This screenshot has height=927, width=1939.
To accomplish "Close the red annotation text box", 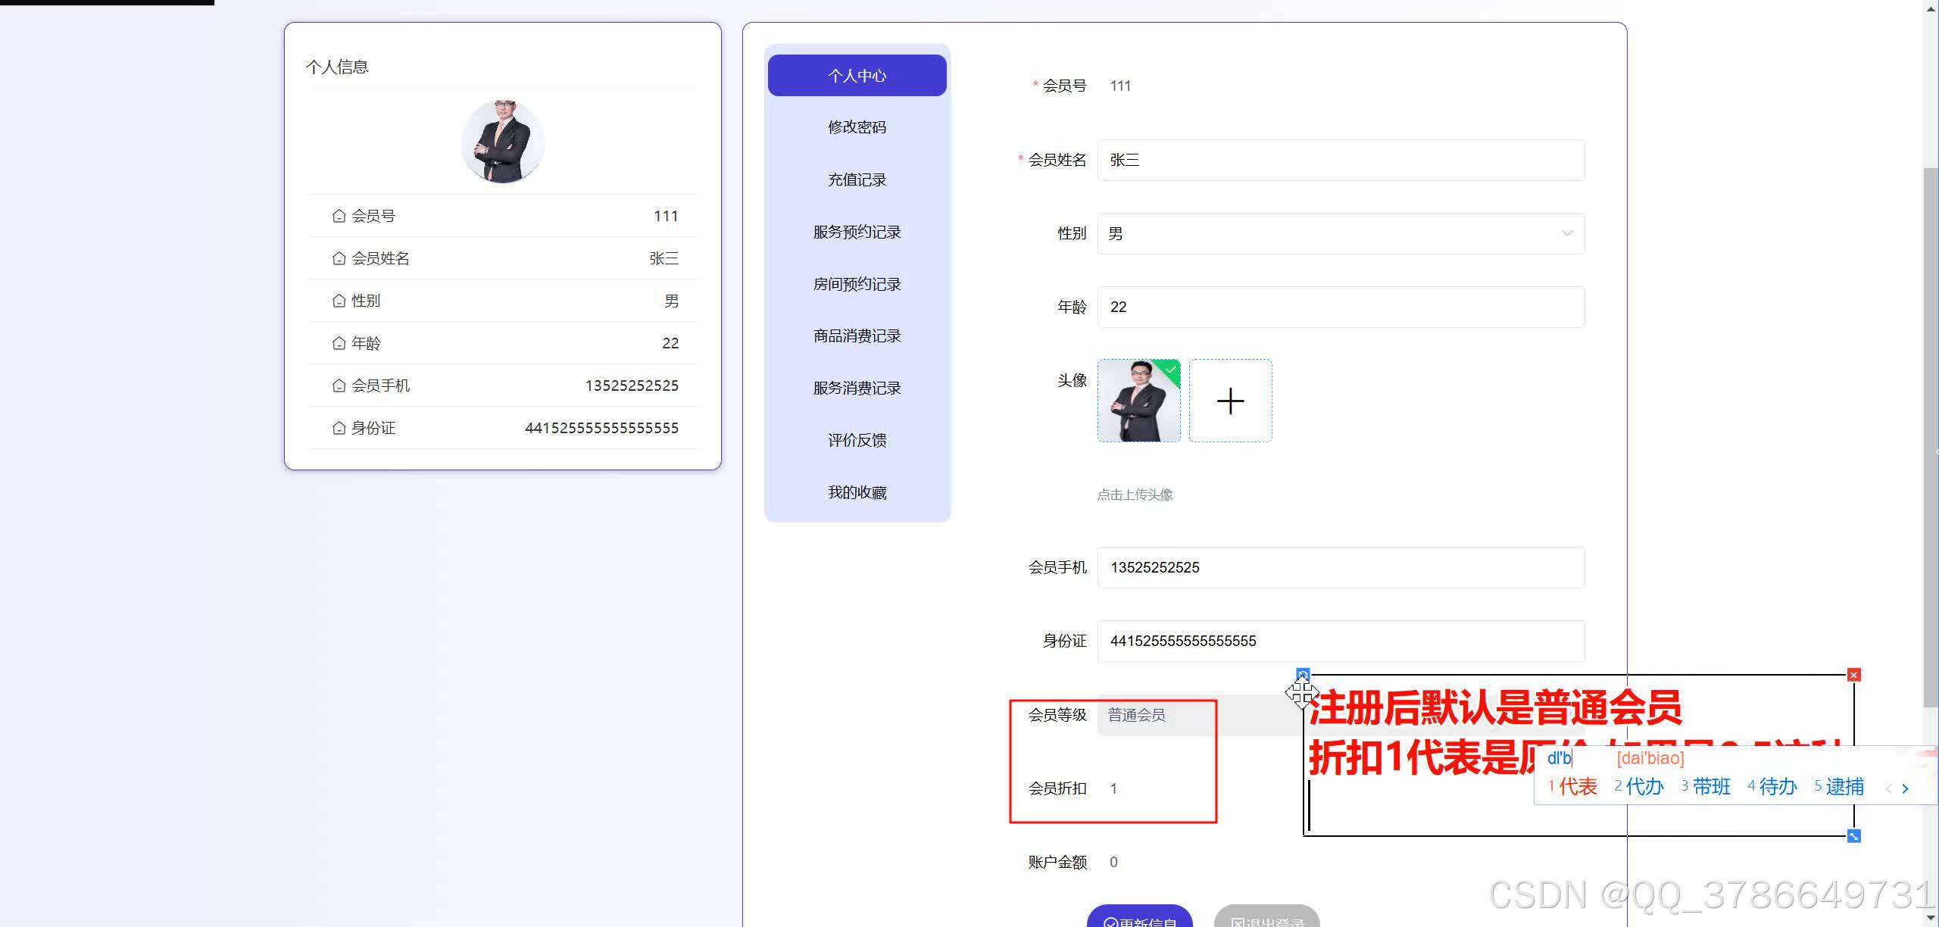I will pos(1853,674).
